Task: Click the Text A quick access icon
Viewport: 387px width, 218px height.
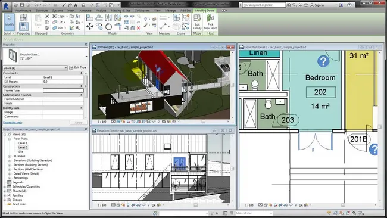Action: pyautogui.click(x=76, y=5)
